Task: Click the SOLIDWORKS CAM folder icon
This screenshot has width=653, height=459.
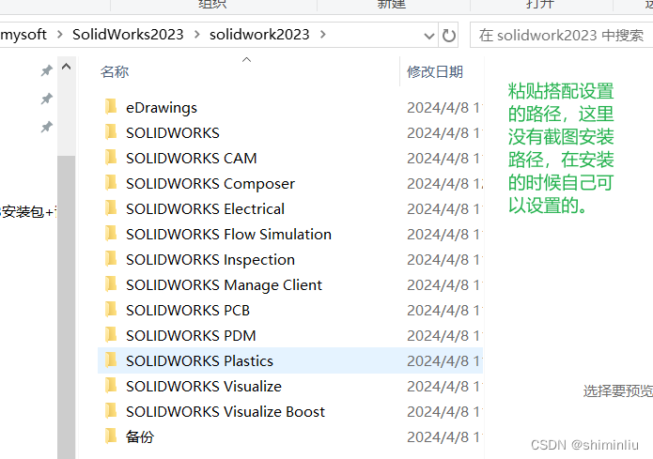Action: tap(111, 158)
